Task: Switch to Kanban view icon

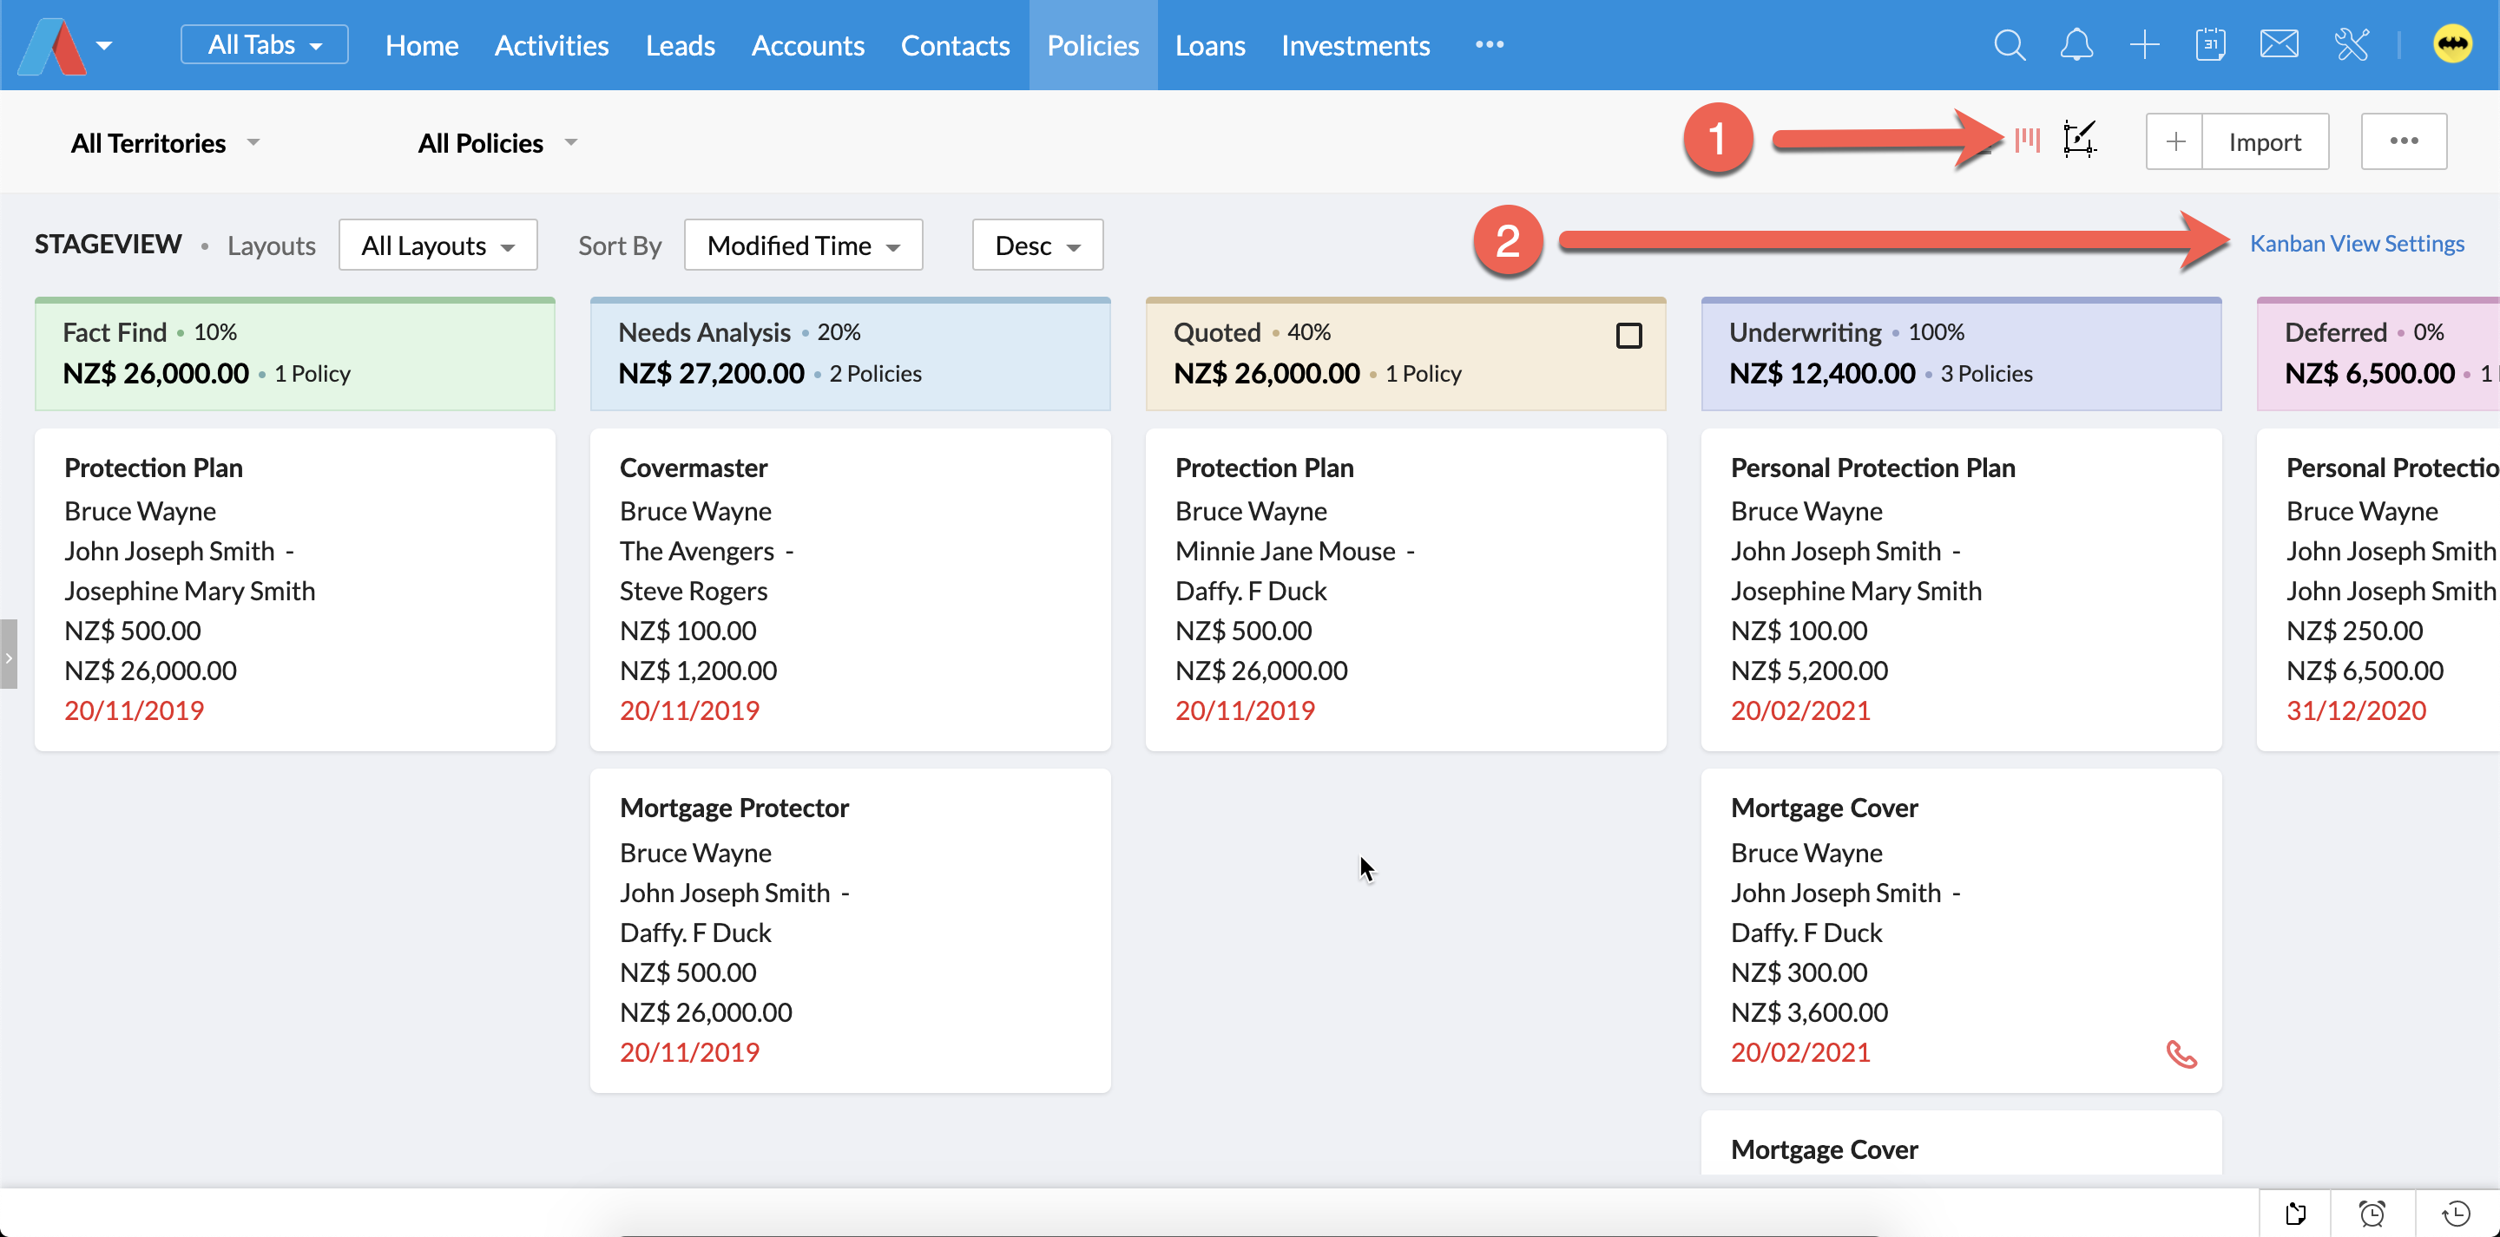Action: pos(2028,141)
